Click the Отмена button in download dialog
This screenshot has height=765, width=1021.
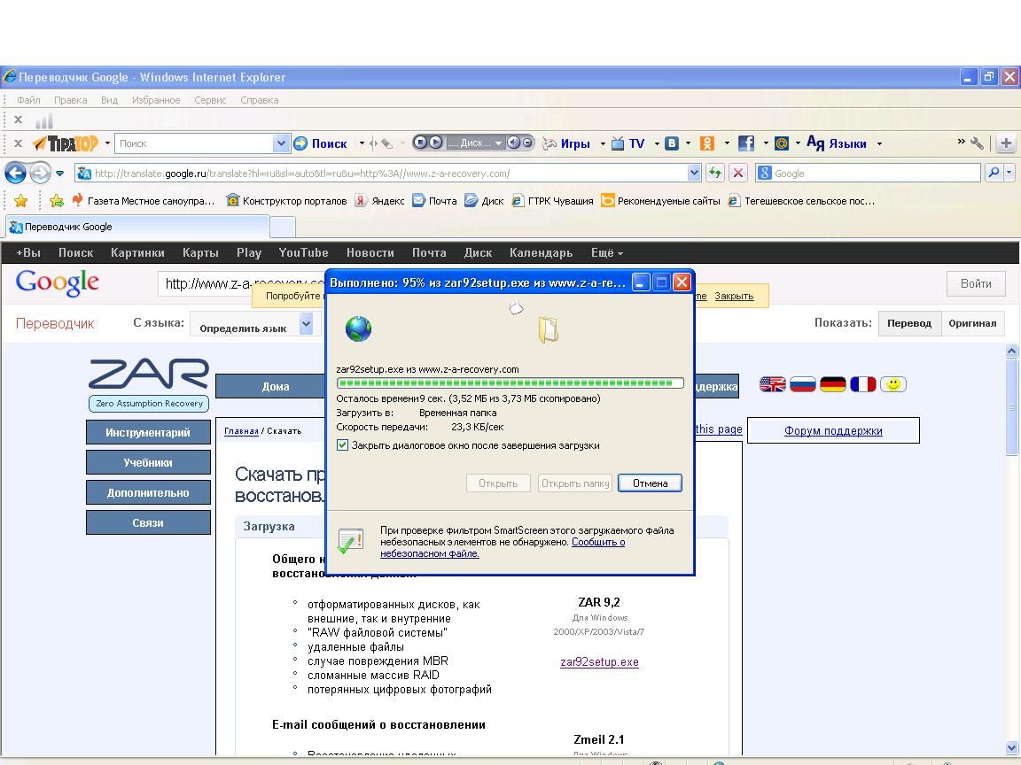(650, 483)
